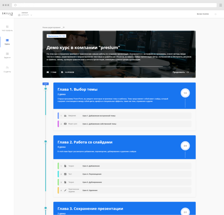Open Урок 6. Удаление
Screen dimensions: 224x215
[125, 190]
